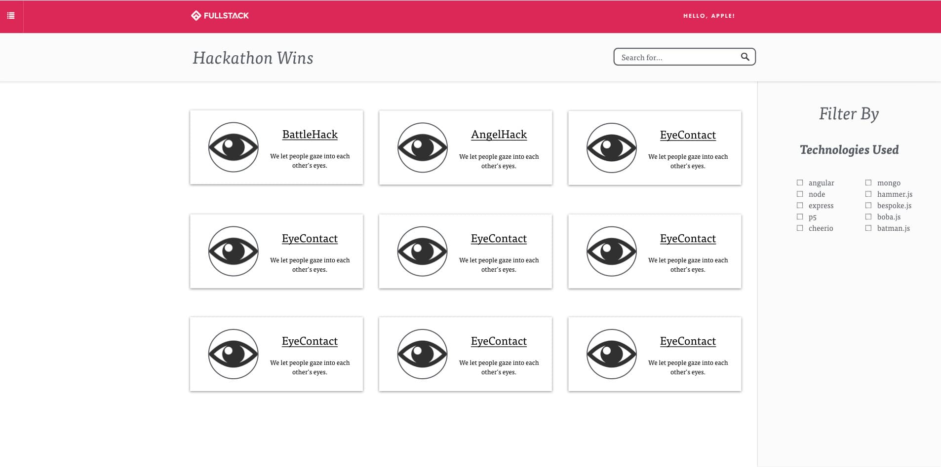Click the Search for... input field
The width and height of the screenshot is (941, 467).
point(677,57)
